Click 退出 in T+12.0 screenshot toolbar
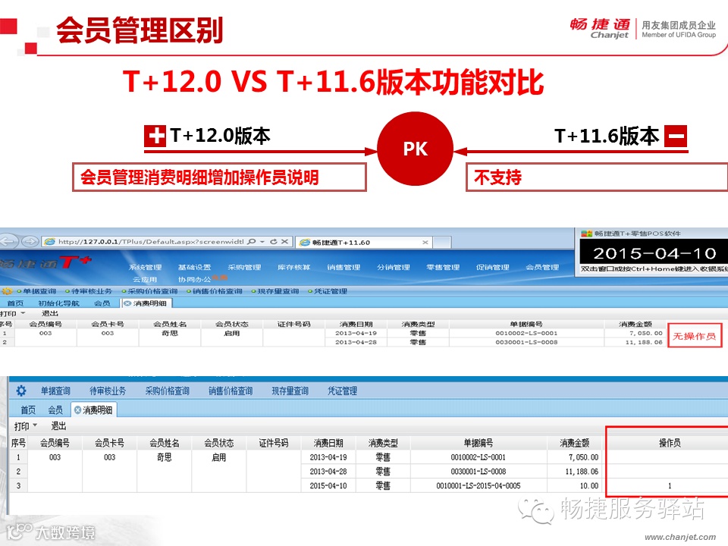The height and width of the screenshot is (546, 728). click(58, 426)
